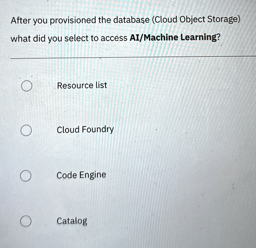Click the Catalog option label
Viewport: 256px width, 248px height.
click(x=72, y=221)
